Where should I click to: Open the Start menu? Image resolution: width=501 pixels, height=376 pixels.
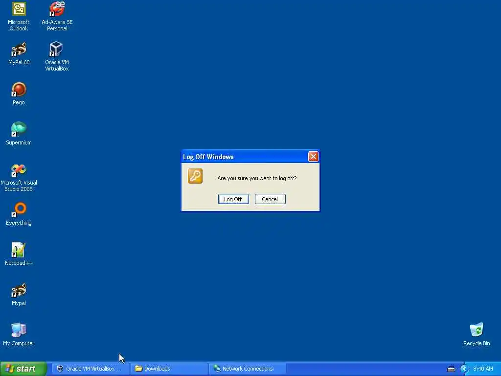pyautogui.click(x=23, y=369)
